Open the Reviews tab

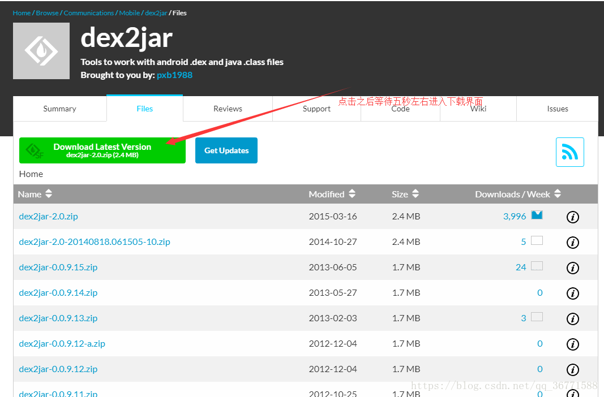(228, 109)
